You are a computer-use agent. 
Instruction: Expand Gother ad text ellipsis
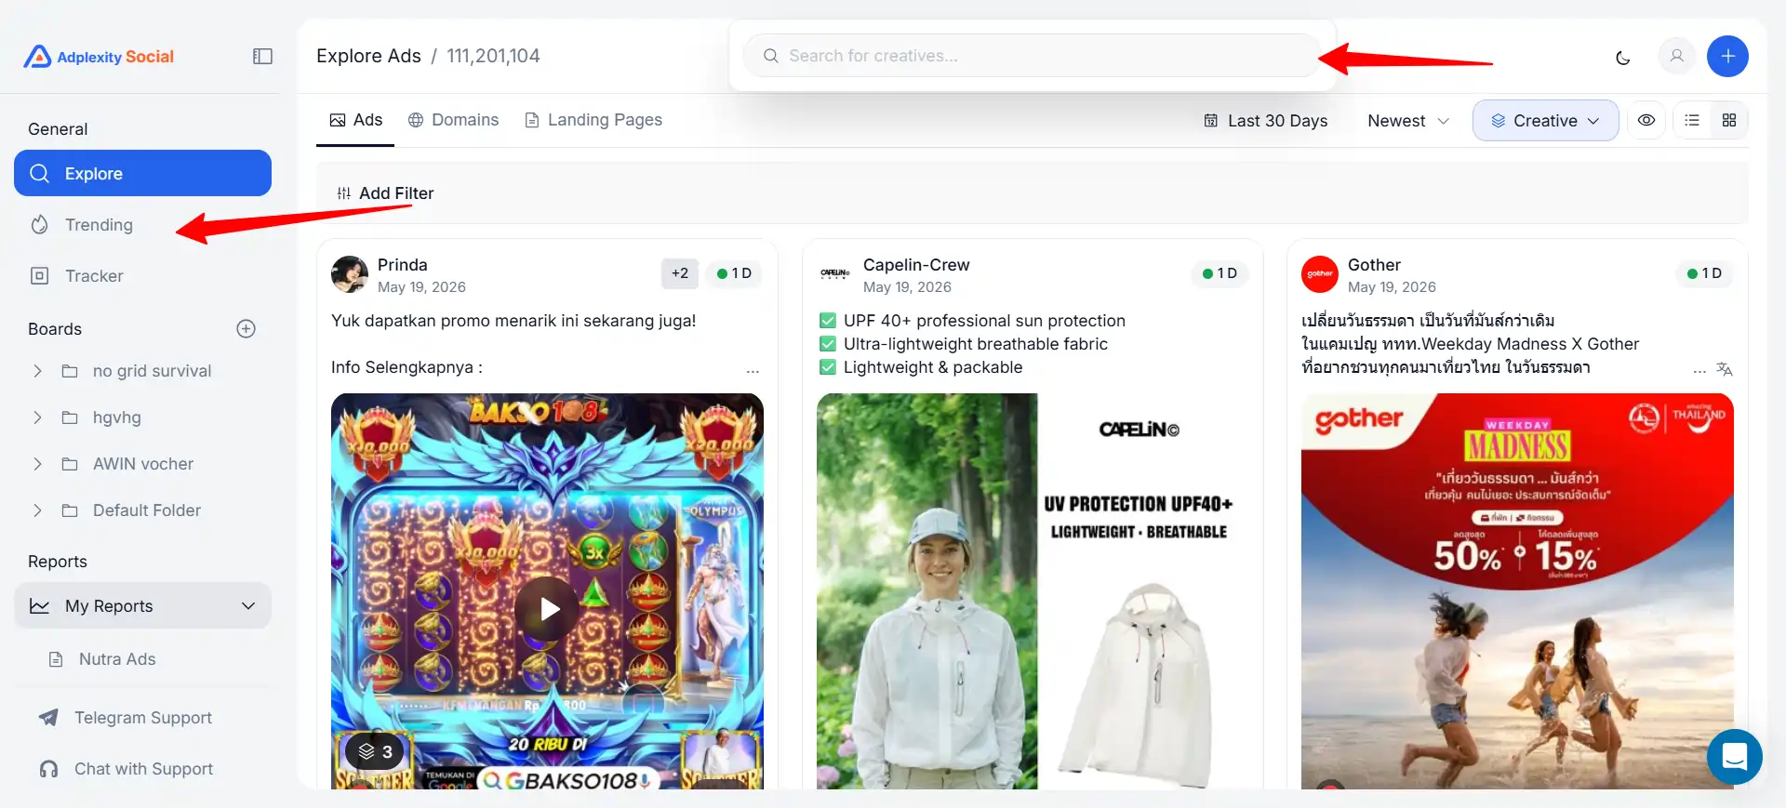coord(1699,370)
